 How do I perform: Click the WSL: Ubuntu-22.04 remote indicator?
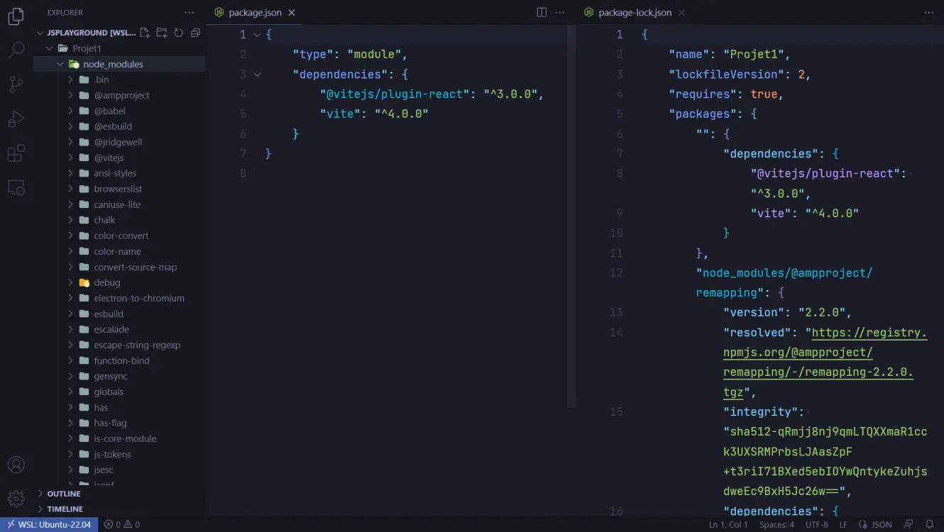tap(49, 525)
